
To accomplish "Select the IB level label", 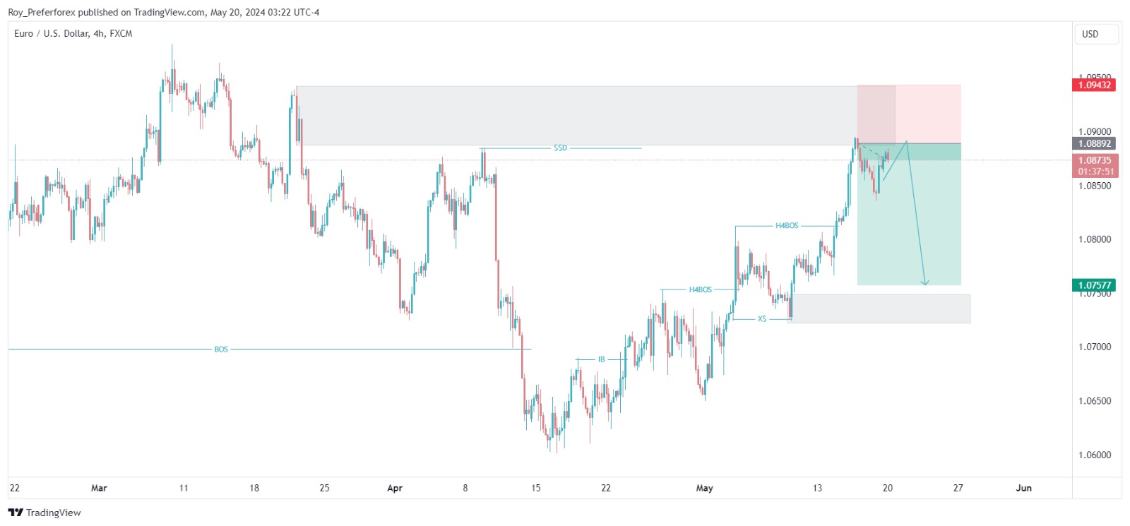I will click(602, 359).
